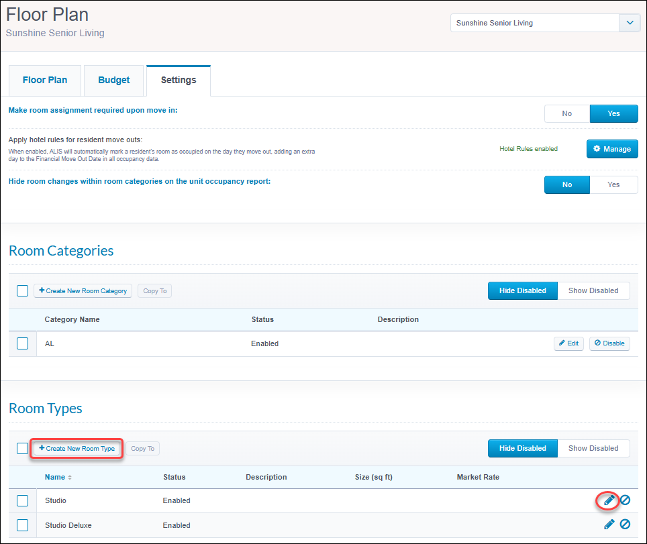The height and width of the screenshot is (544, 647).
Task: Check the Studio row checkbox
Action: tap(23, 500)
